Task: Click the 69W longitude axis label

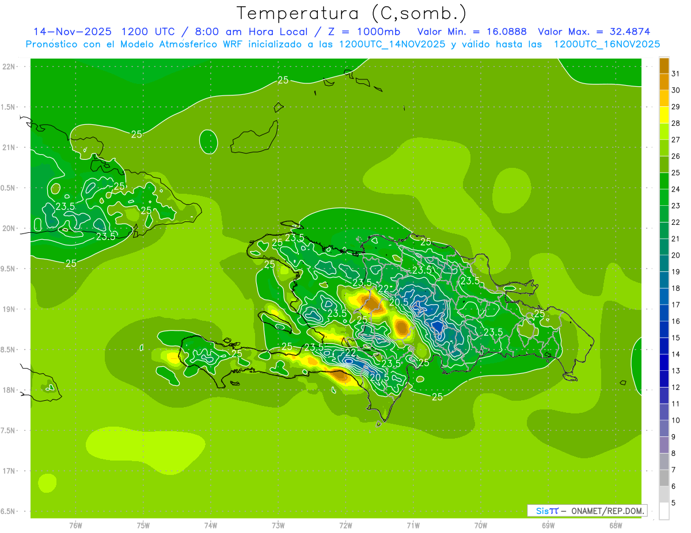Action: tap(548, 526)
